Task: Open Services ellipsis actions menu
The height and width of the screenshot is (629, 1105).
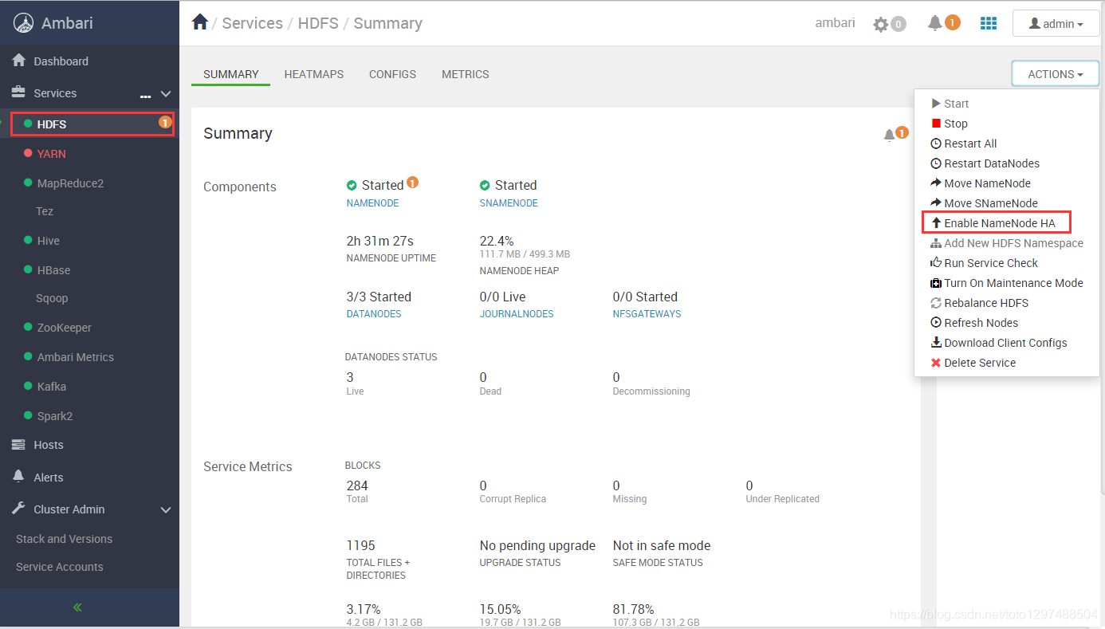Action: (x=145, y=95)
